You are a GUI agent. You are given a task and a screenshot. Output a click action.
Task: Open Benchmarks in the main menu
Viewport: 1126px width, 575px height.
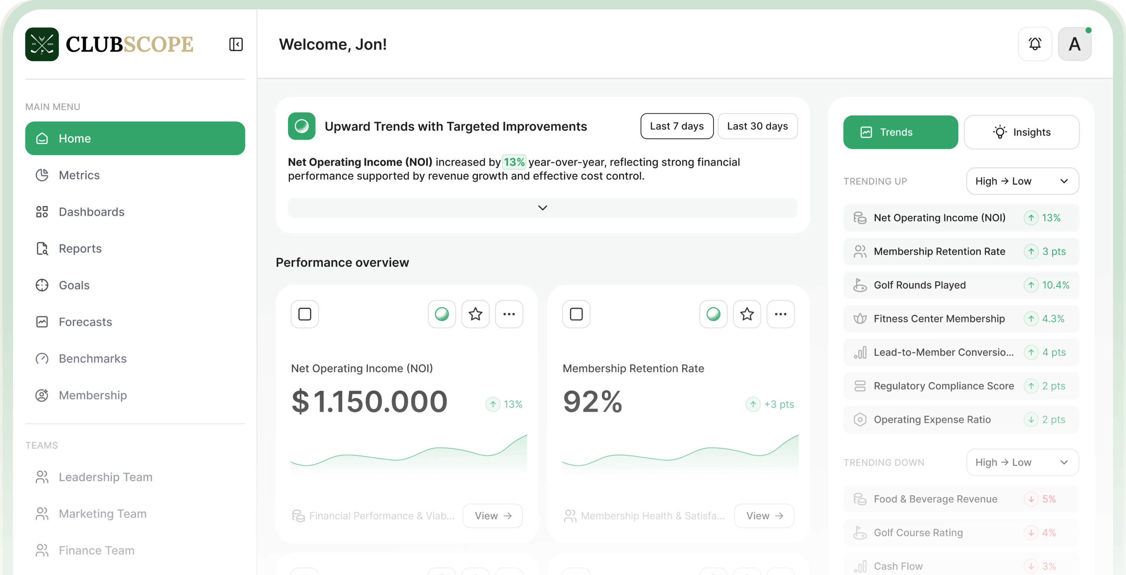pyautogui.click(x=93, y=359)
